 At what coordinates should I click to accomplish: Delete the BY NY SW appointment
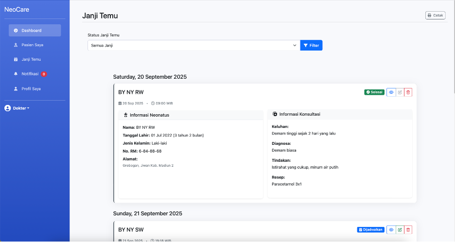[408, 229]
